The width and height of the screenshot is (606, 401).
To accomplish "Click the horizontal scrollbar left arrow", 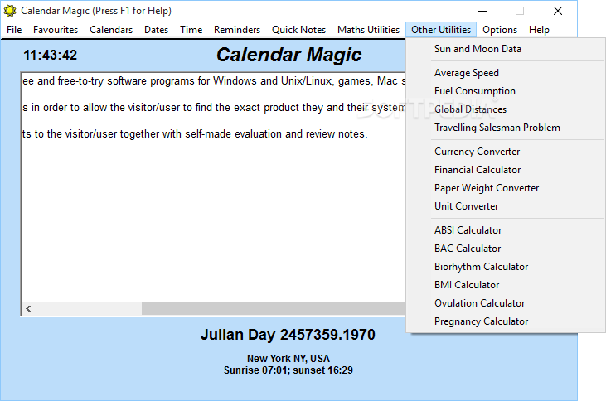I will [x=28, y=308].
